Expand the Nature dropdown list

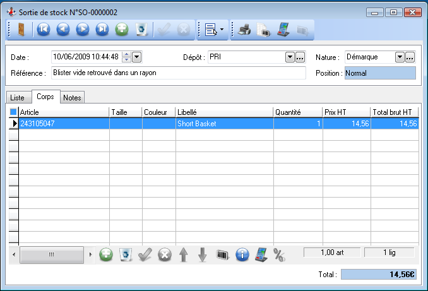pyautogui.click(x=399, y=57)
